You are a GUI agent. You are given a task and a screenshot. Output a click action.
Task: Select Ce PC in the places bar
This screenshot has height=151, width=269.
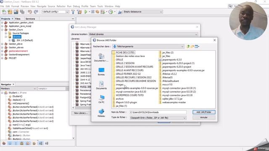pyautogui.click(x=101, y=99)
